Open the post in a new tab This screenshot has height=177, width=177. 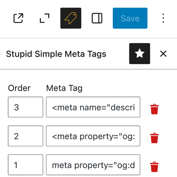(x=18, y=18)
